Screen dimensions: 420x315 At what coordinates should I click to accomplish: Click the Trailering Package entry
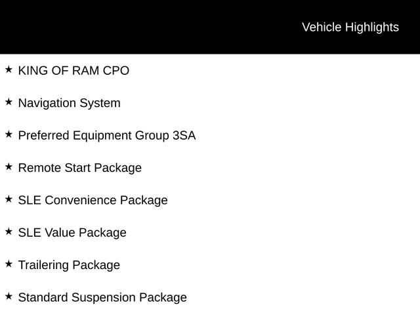point(69,265)
